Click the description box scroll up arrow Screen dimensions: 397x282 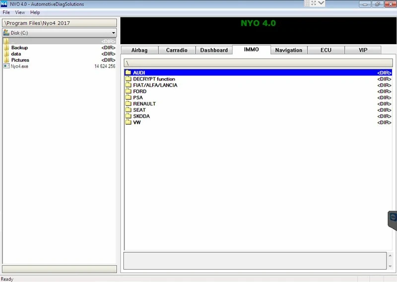(x=390, y=256)
